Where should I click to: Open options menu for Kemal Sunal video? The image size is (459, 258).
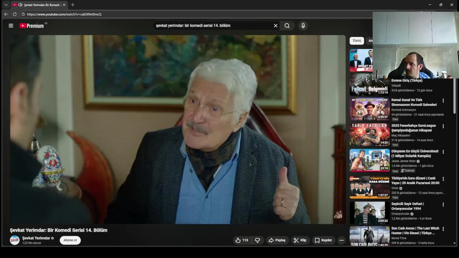(443, 101)
